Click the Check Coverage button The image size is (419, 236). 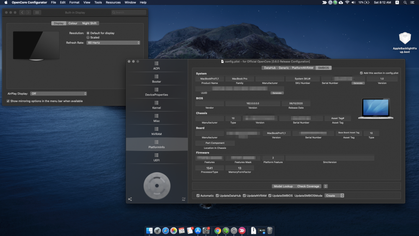(x=308, y=186)
